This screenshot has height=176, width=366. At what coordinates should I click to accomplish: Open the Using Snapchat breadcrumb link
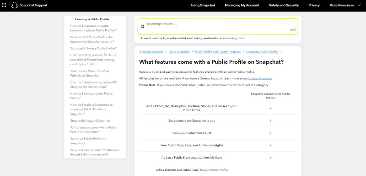(179, 52)
